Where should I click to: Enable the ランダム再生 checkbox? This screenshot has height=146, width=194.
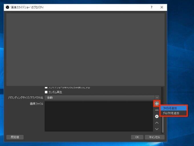[46, 92]
